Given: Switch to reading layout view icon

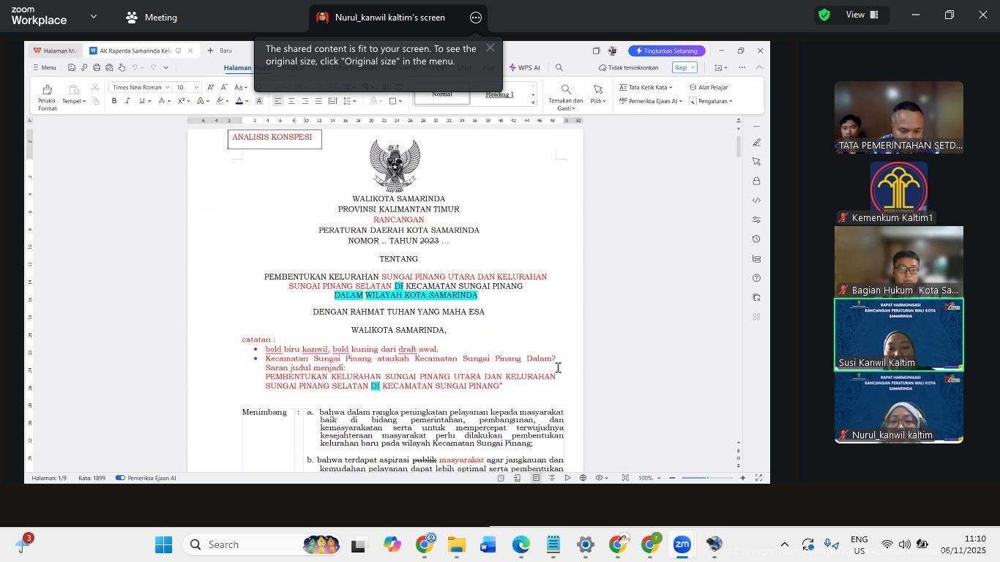Looking at the screenshot, I should click(x=518, y=478).
